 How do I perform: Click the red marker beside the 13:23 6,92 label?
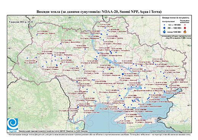click(x=61, y=64)
